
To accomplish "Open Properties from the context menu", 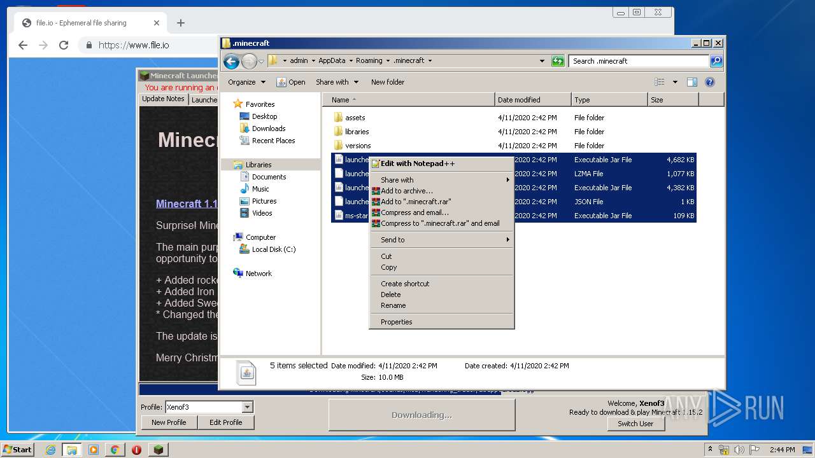I will click(x=441, y=322).
